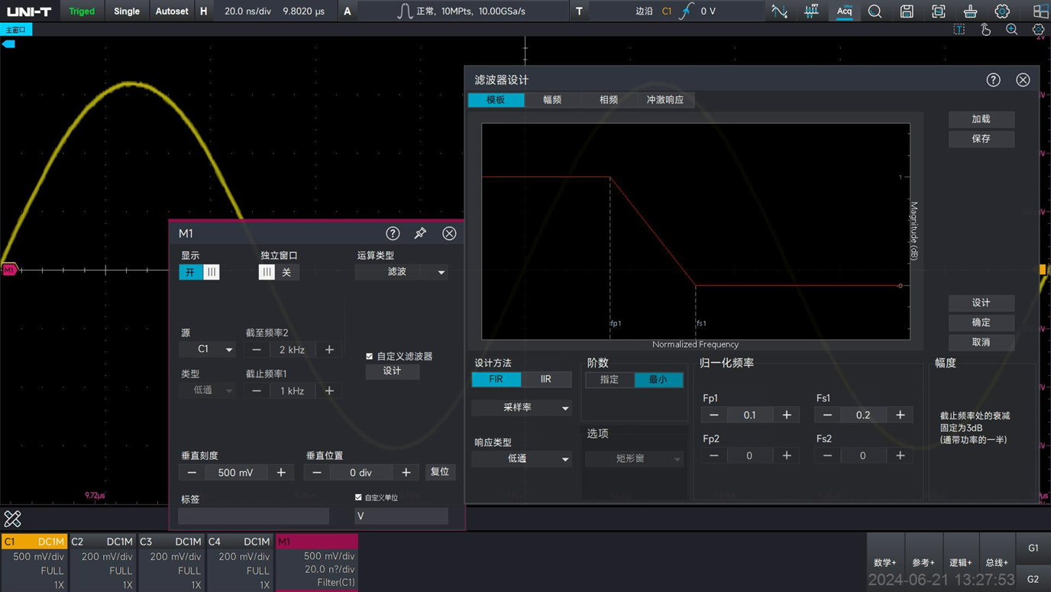Toggle the custom unit checkbox
The image size is (1051, 592).
358,497
